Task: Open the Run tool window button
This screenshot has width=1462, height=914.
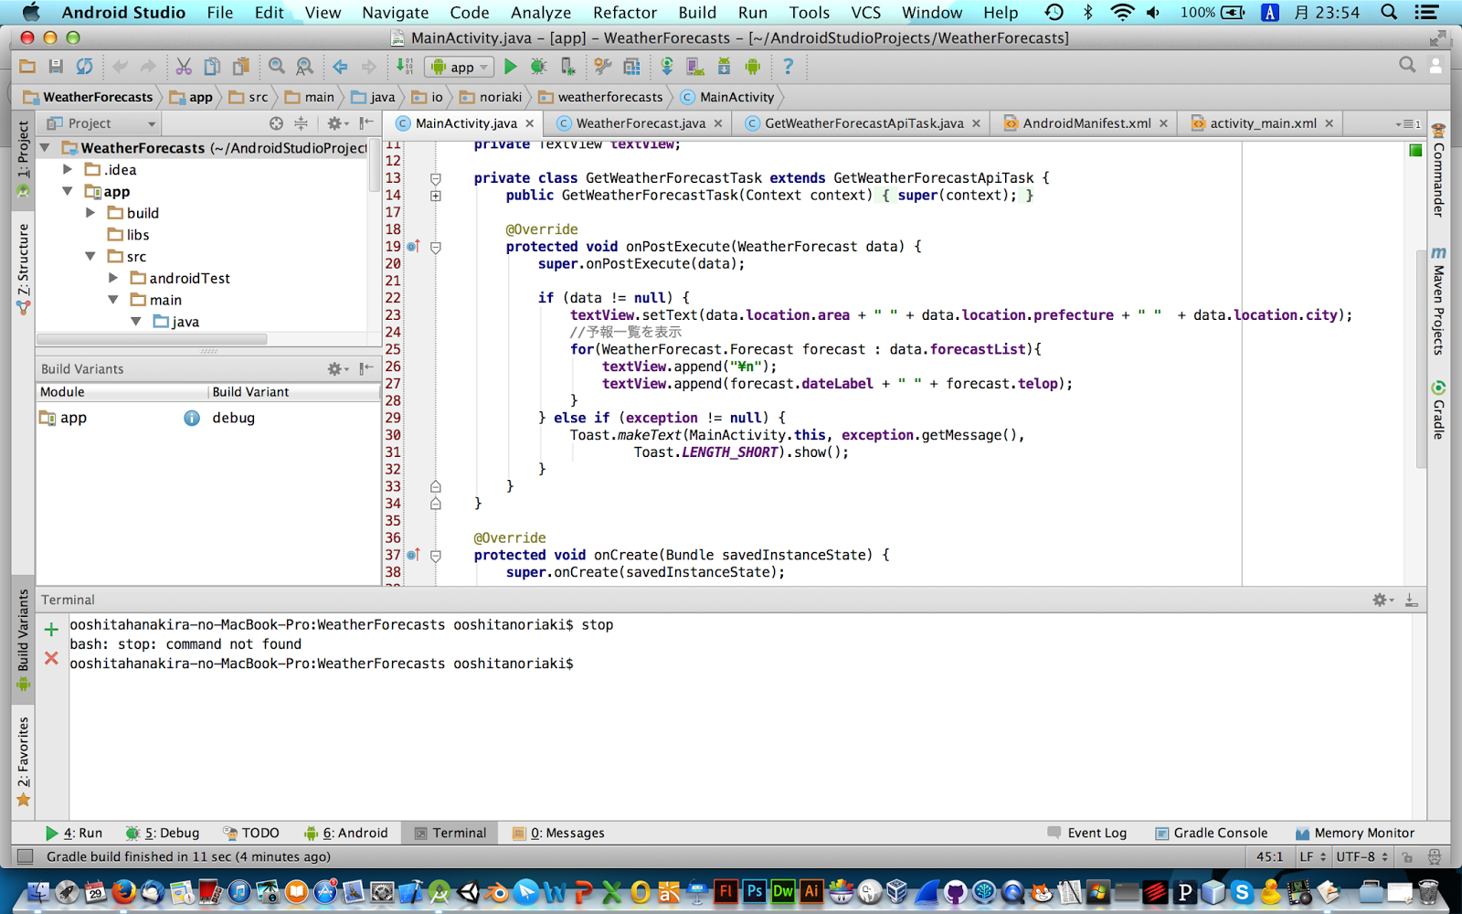Action: pos(74,833)
